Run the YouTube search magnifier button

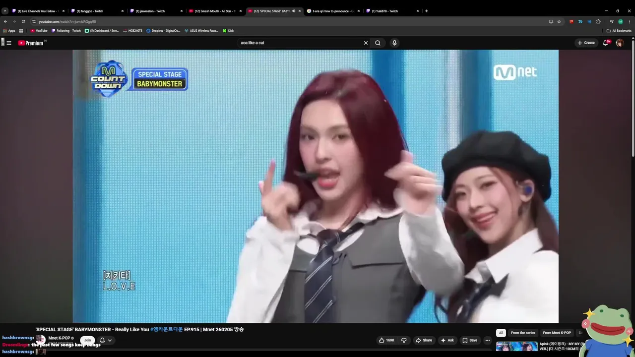tap(378, 43)
